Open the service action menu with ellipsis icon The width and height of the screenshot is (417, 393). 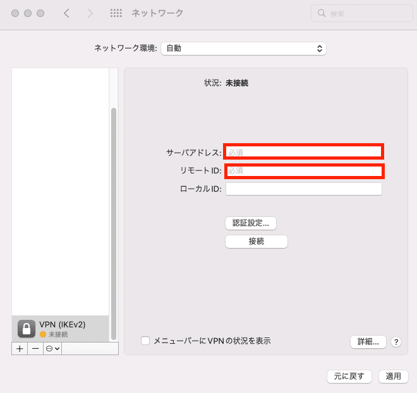pos(52,348)
